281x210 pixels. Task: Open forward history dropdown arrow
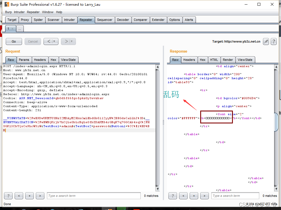(x=72, y=41)
